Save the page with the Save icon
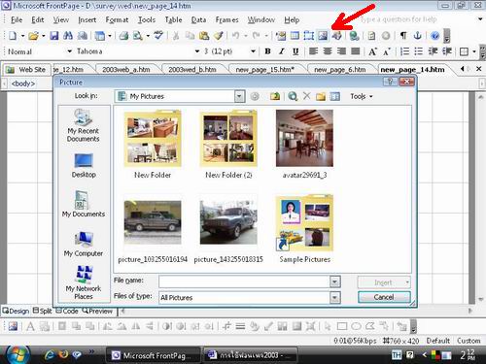 point(54,36)
